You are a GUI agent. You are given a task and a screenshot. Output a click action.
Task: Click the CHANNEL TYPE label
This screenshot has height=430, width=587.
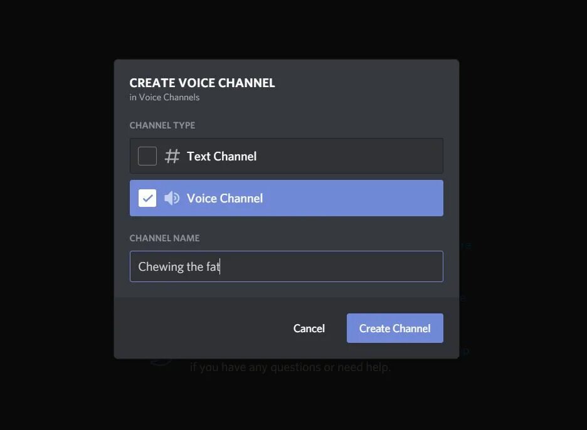point(162,125)
